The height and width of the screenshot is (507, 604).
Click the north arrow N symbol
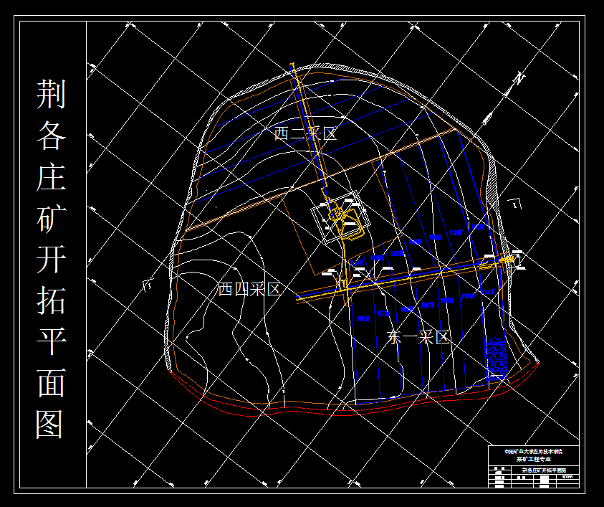click(x=519, y=79)
